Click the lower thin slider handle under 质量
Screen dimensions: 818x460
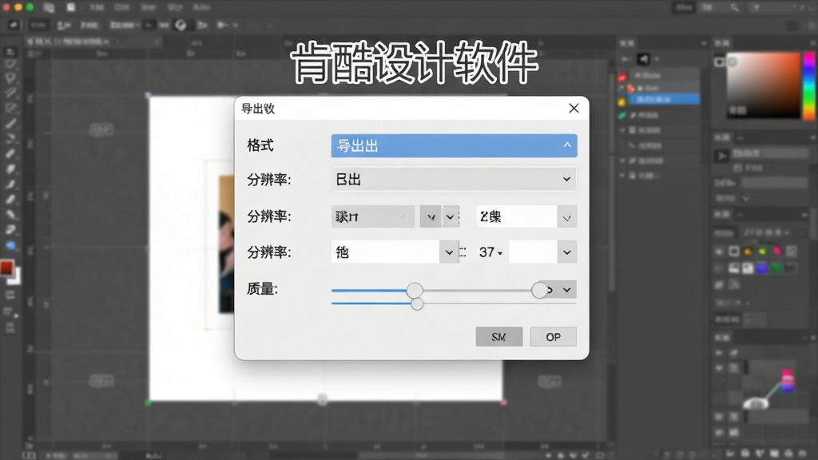(x=417, y=304)
